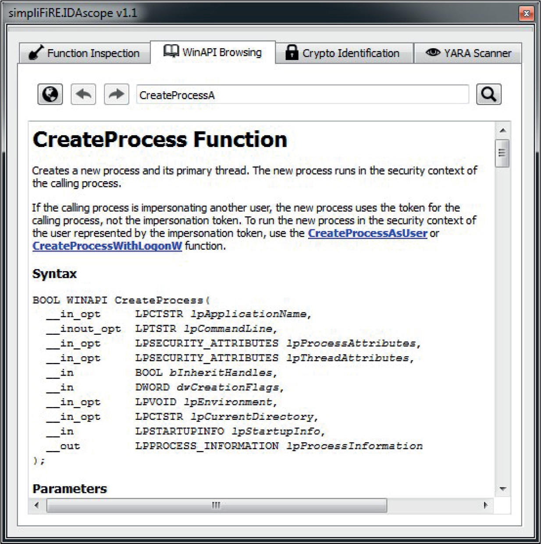Screen dimensions: 541x544
Task: Switch to the Function Inspection tab
Action: (x=84, y=53)
